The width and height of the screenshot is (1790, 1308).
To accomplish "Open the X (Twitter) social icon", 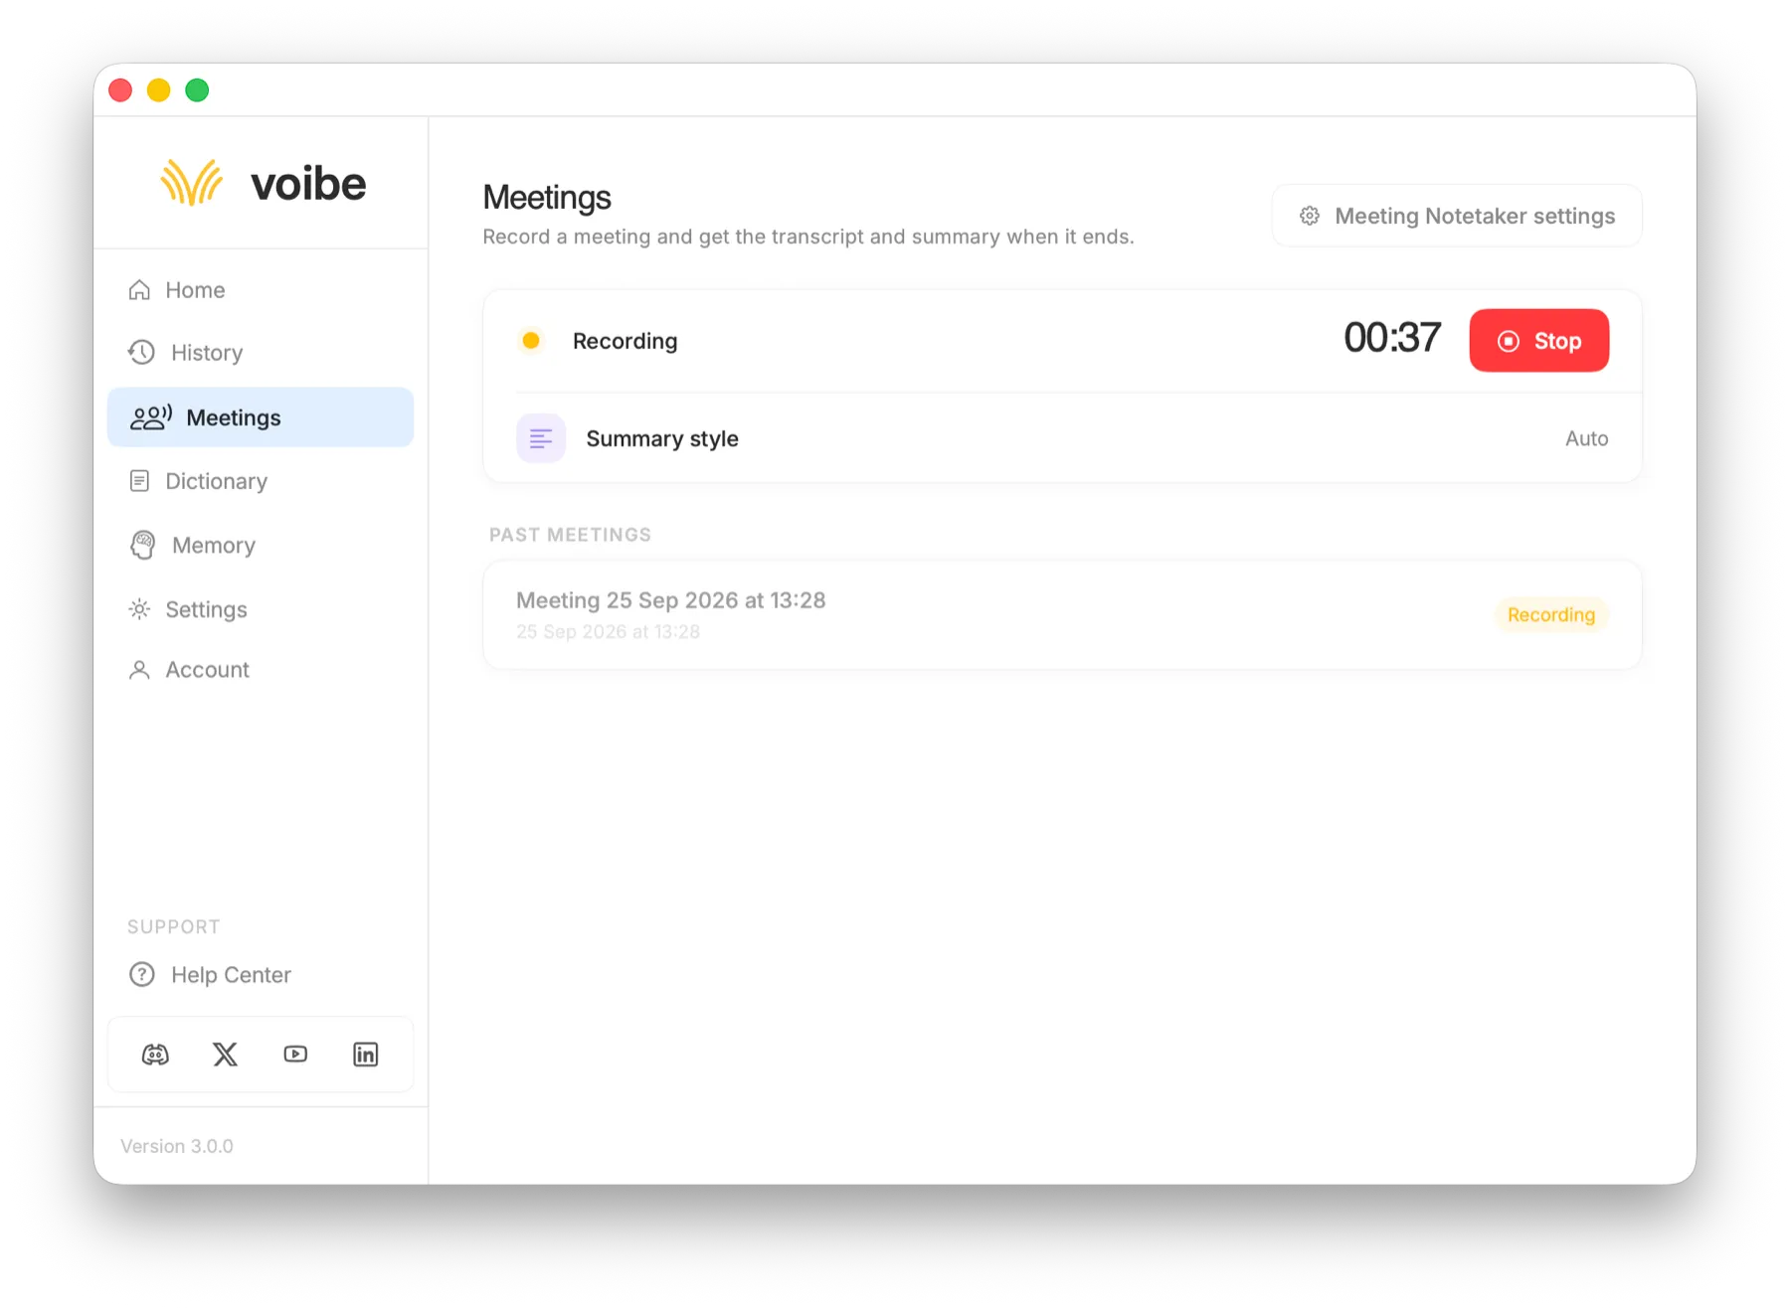I will click(x=226, y=1055).
